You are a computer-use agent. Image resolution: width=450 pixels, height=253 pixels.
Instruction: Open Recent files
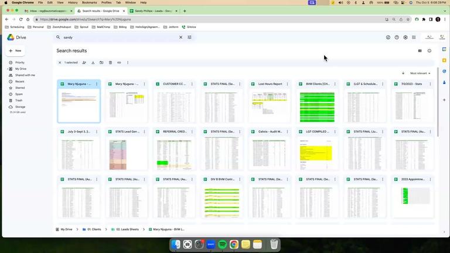19,81
